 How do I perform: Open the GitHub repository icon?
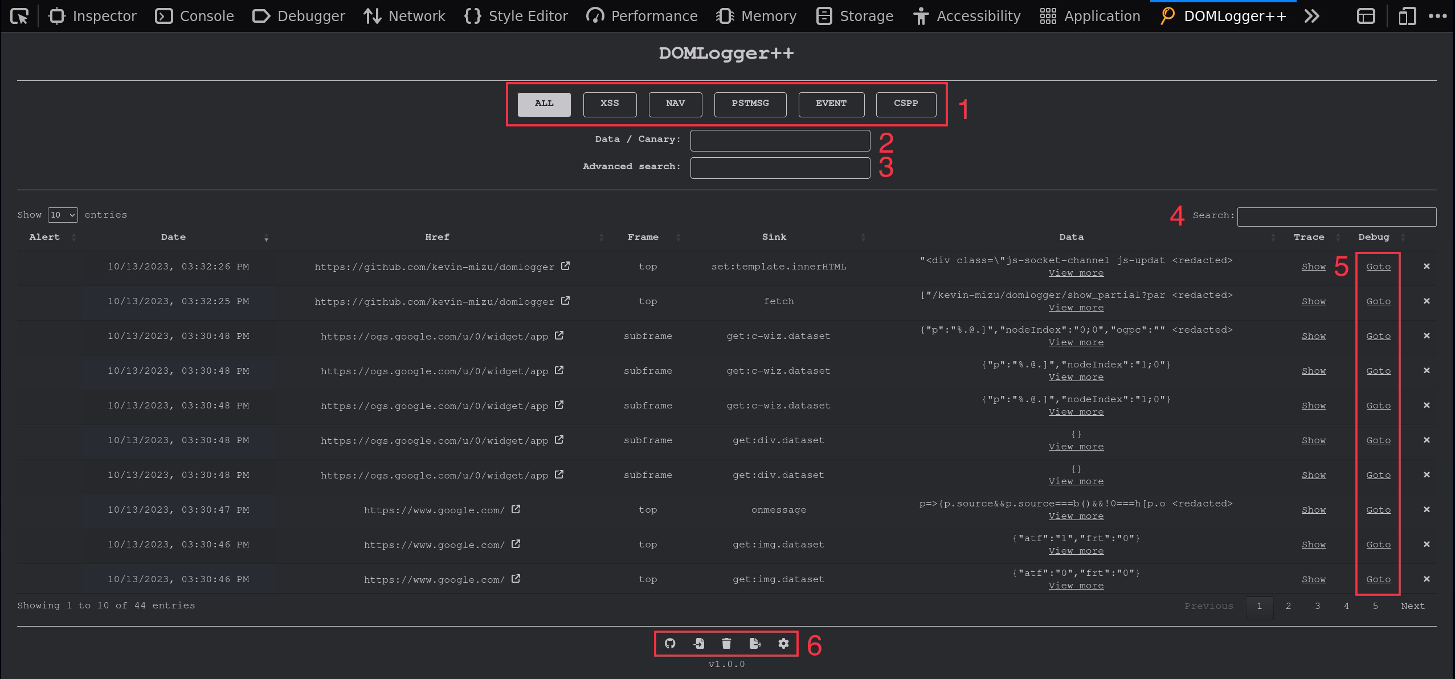tap(670, 643)
